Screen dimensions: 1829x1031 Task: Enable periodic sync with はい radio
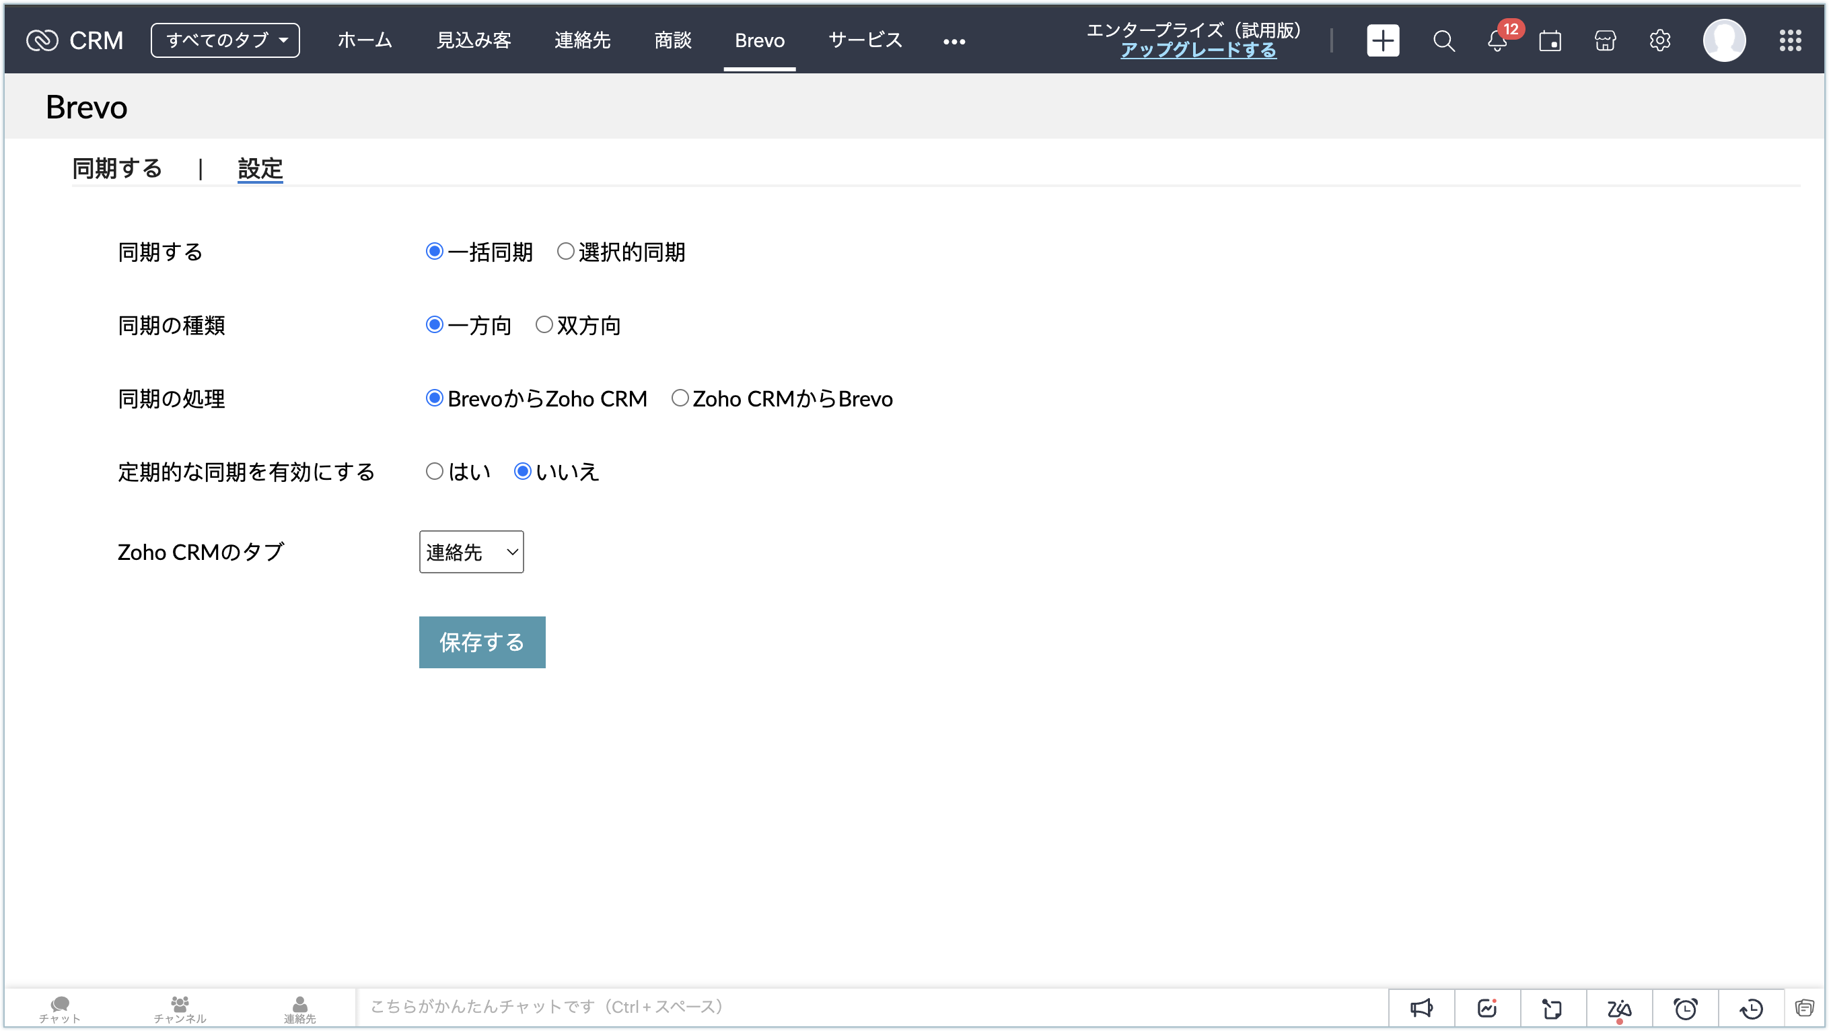[434, 472]
